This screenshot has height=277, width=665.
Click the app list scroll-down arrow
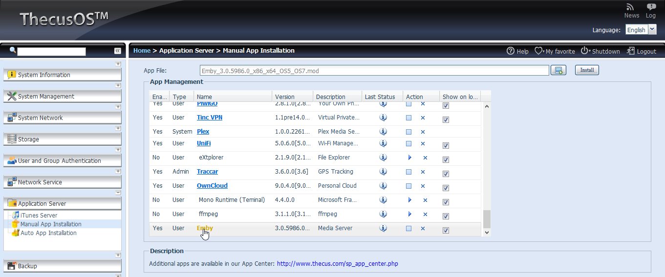point(486,233)
